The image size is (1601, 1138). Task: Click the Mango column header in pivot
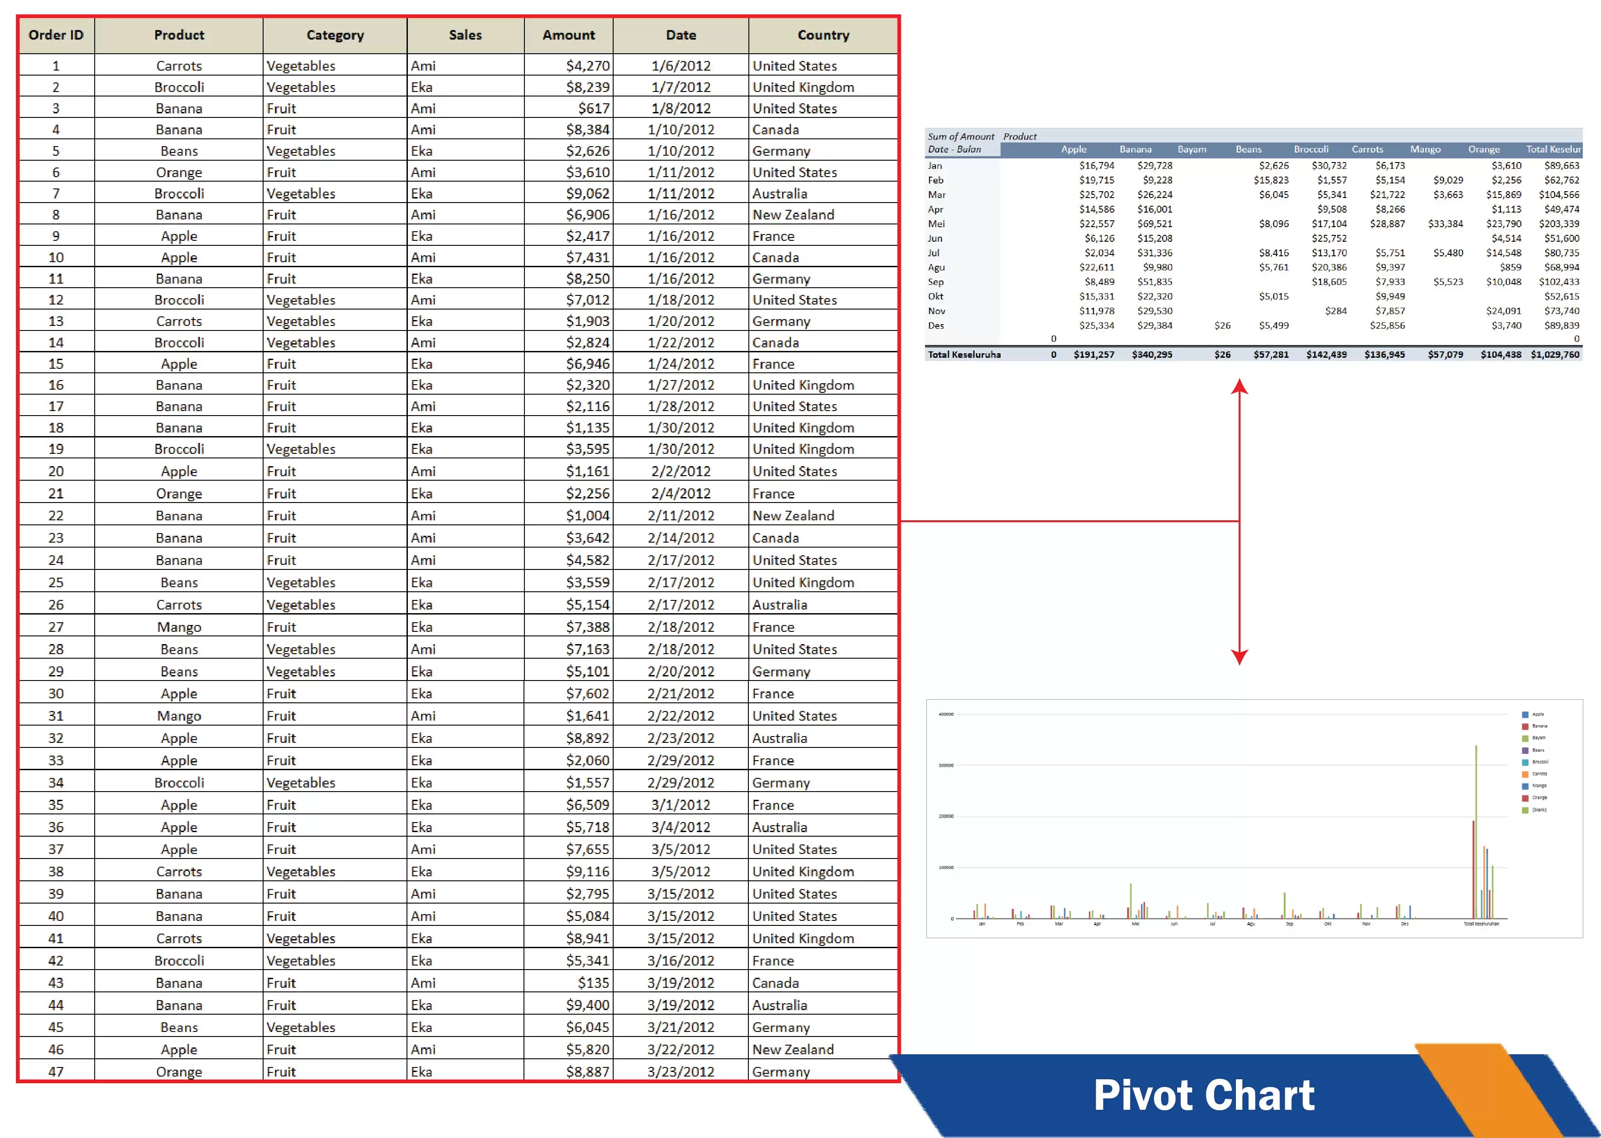coord(1426,149)
